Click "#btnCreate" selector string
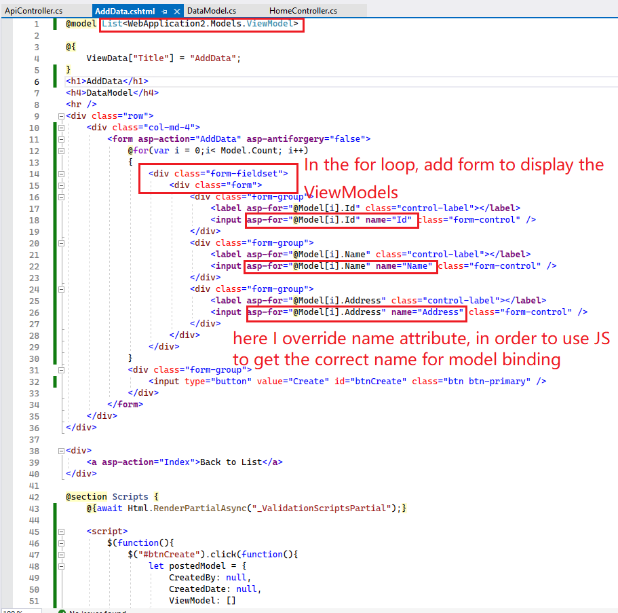Image resolution: width=618 pixels, height=613 pixels. [x=169, y=554]
